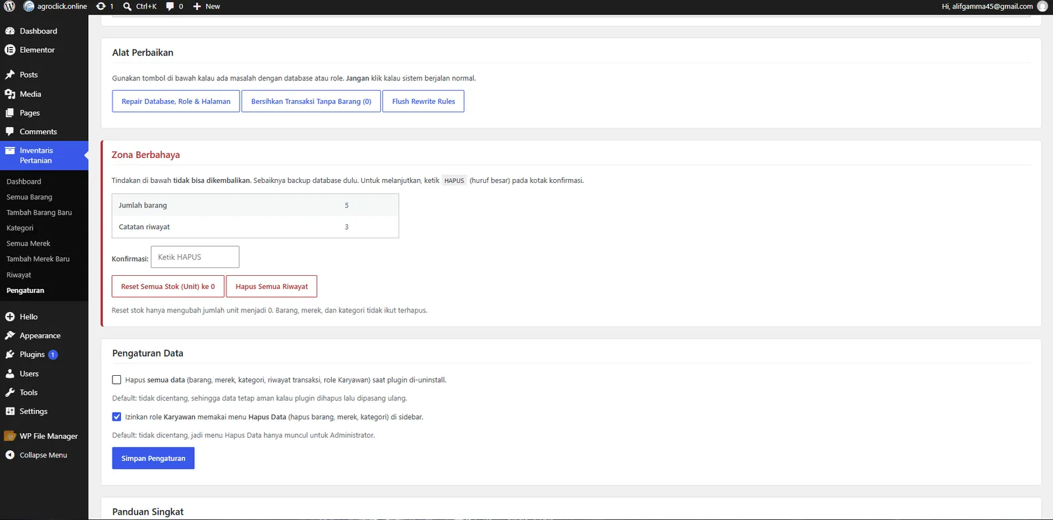Click the Jumlah barang value 5
The width and height of the screenshot is (1053, 520).
(347, 205)
